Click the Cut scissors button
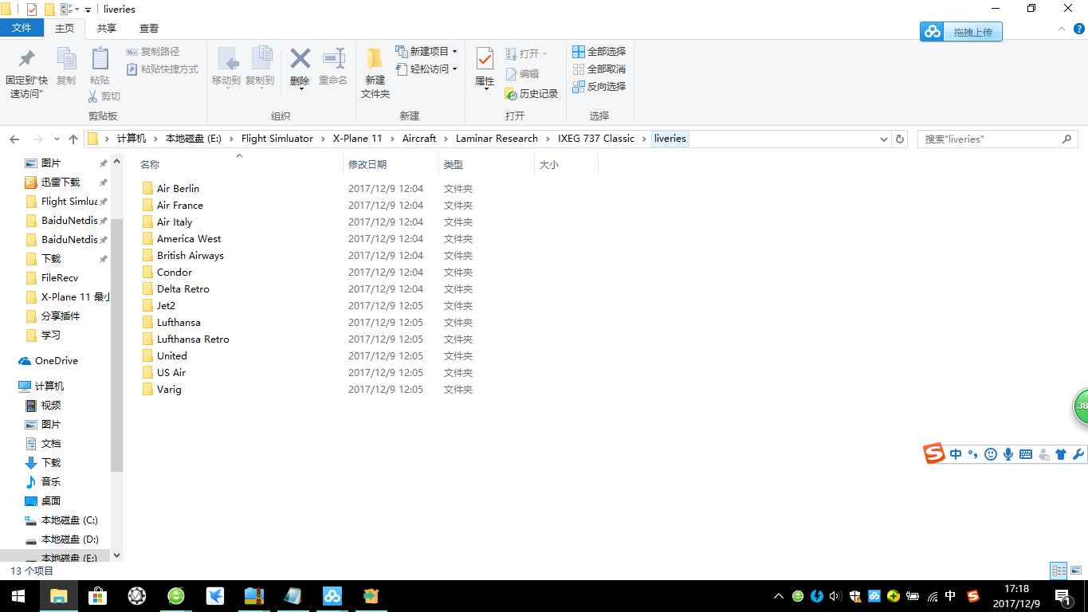 (x=104, y=96)
